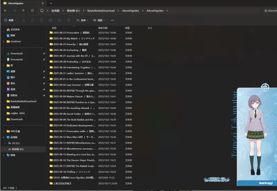The height and width of the screenshot is (191, 277).
Task: Select folder 2025-08-27 Journey with the Elf
Action: click(91, 56)
